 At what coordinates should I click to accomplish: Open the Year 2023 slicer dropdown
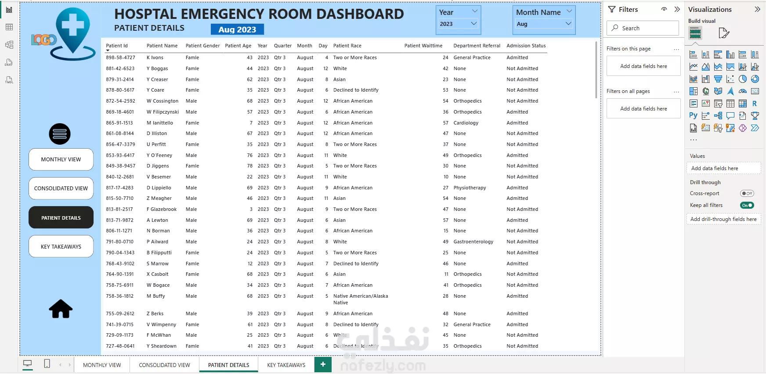click(x=458, y=24)
